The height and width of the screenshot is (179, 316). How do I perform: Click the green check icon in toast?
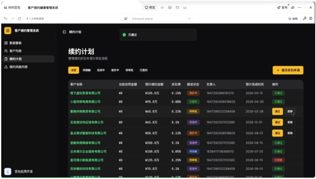[x=124, y=35]
